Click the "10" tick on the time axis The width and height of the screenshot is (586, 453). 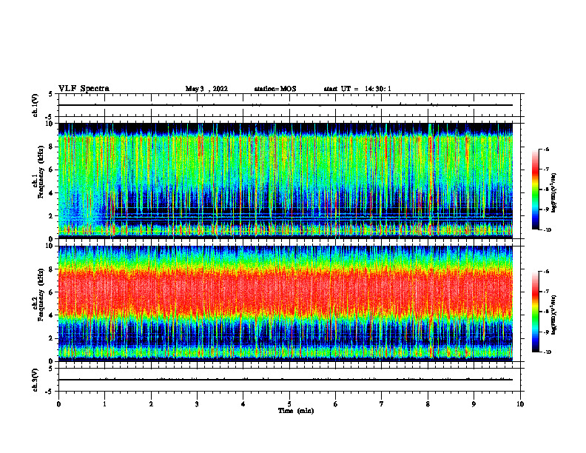[520, 404]
